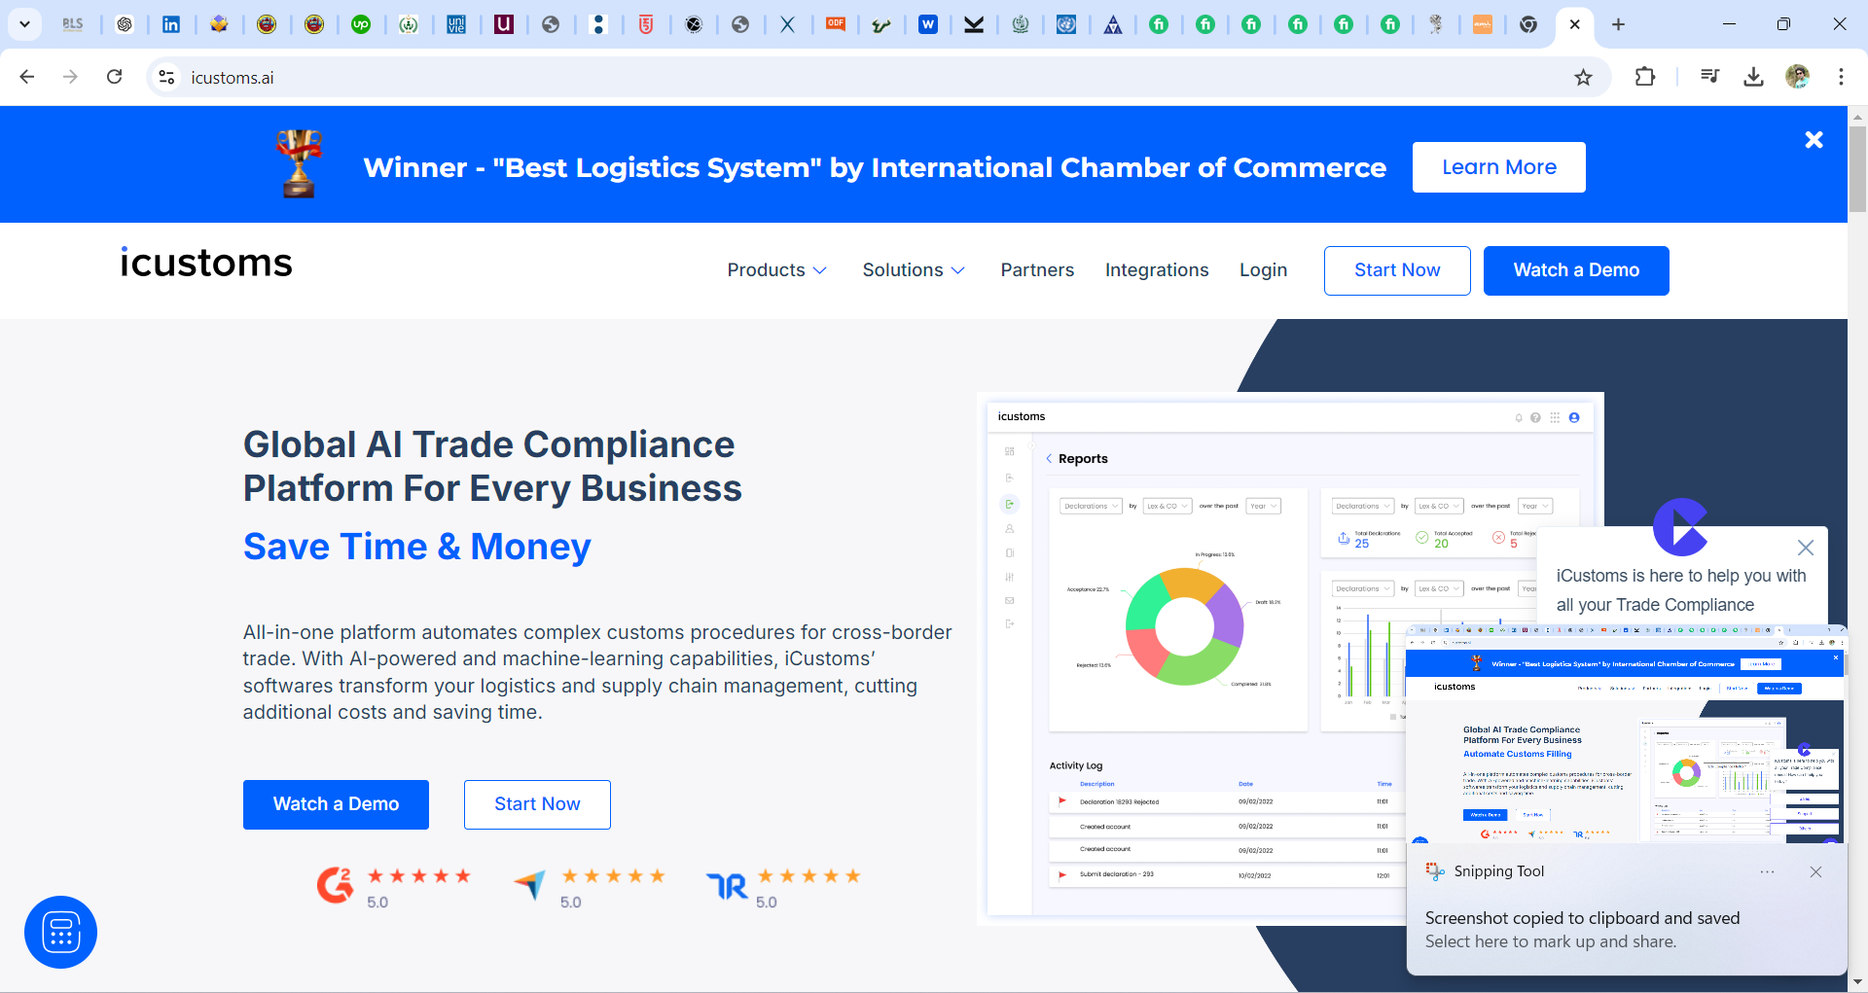Open the Partners page

[1037, 270]
